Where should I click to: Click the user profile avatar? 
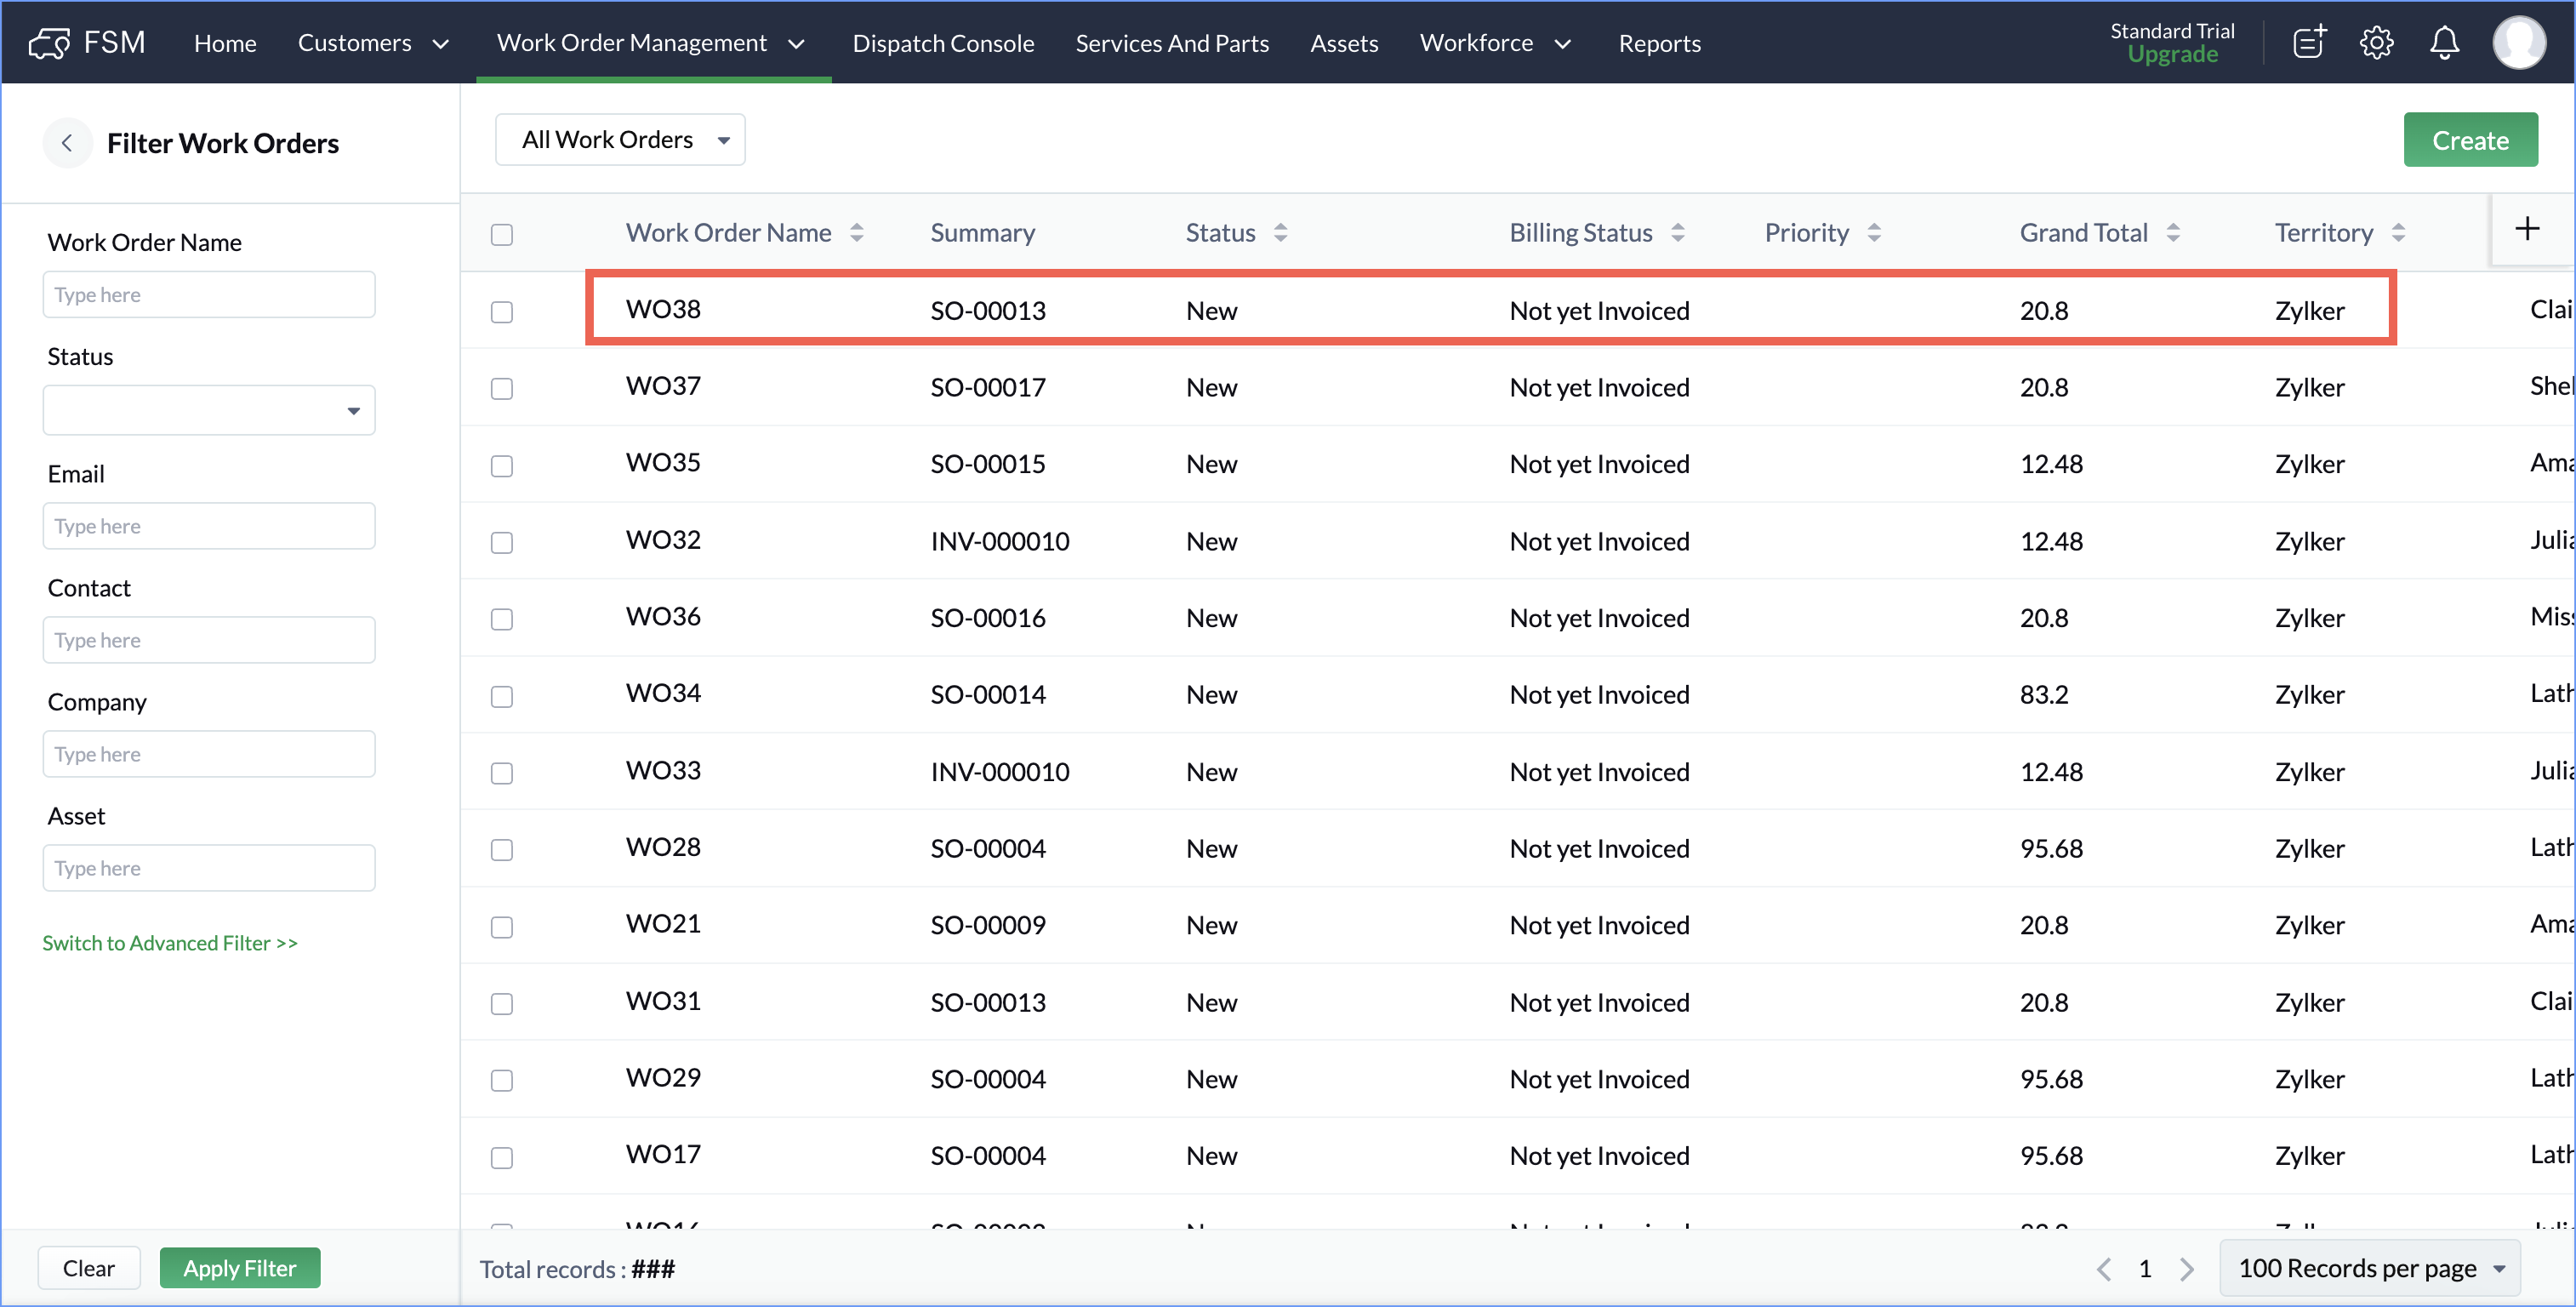coord(2518,43)
